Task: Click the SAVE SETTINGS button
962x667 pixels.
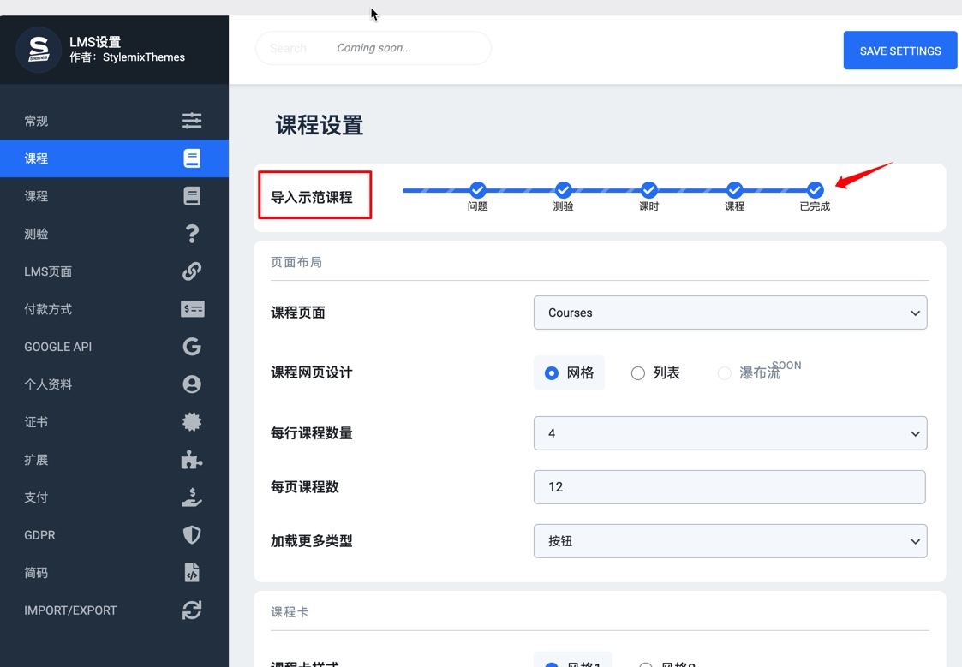Action: tap(900, 51)
